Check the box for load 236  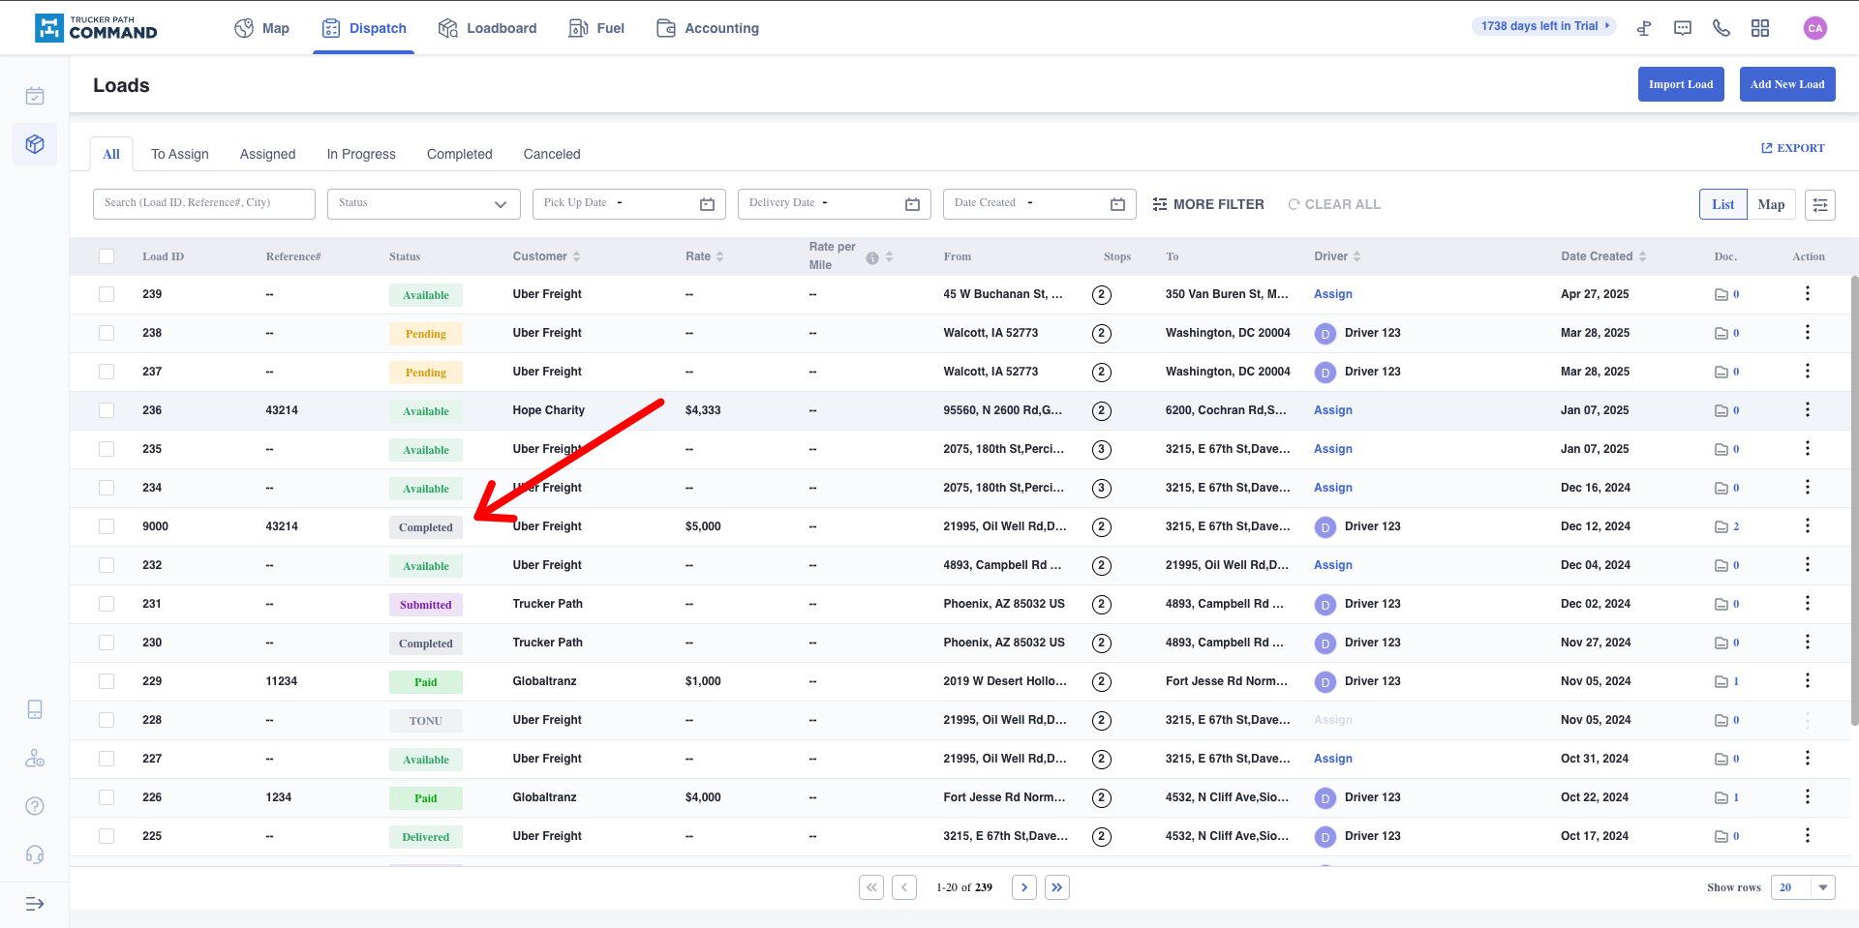[107, 410]
